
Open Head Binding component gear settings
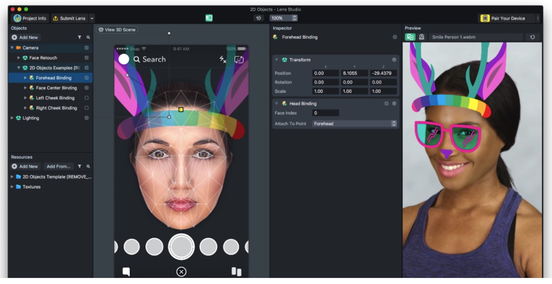[x=394, y=103]
